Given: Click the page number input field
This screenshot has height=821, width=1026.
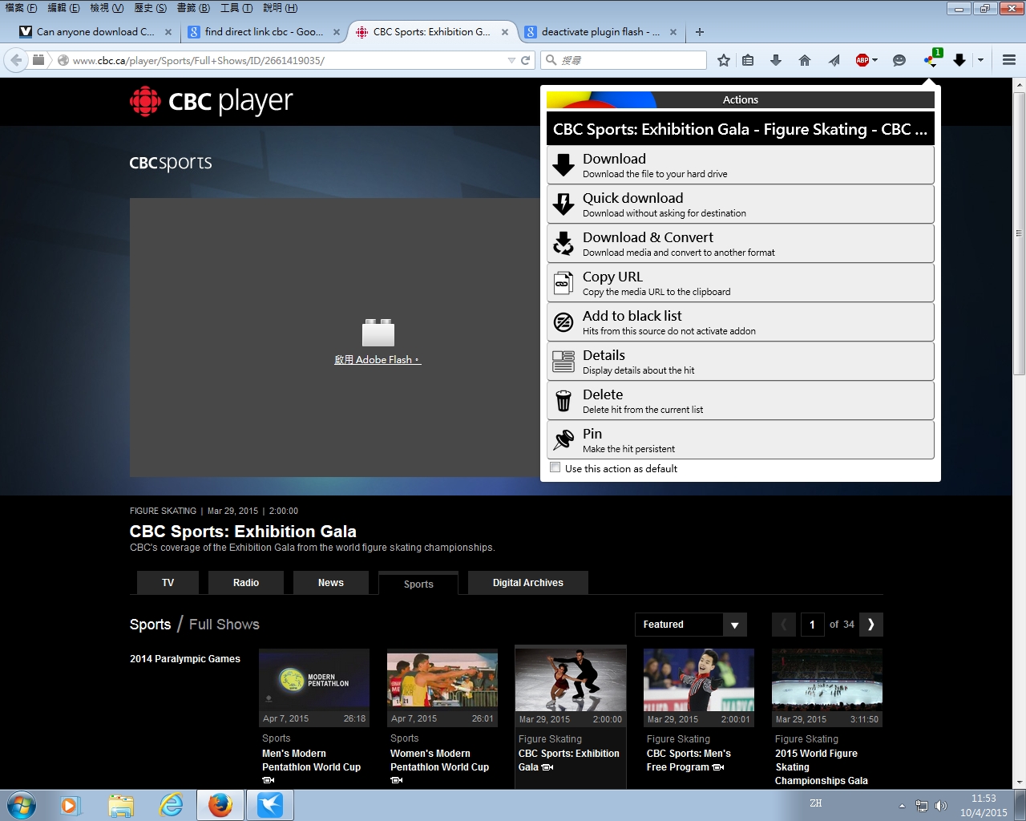Looking at the screenshot, I should coord(812,625).
